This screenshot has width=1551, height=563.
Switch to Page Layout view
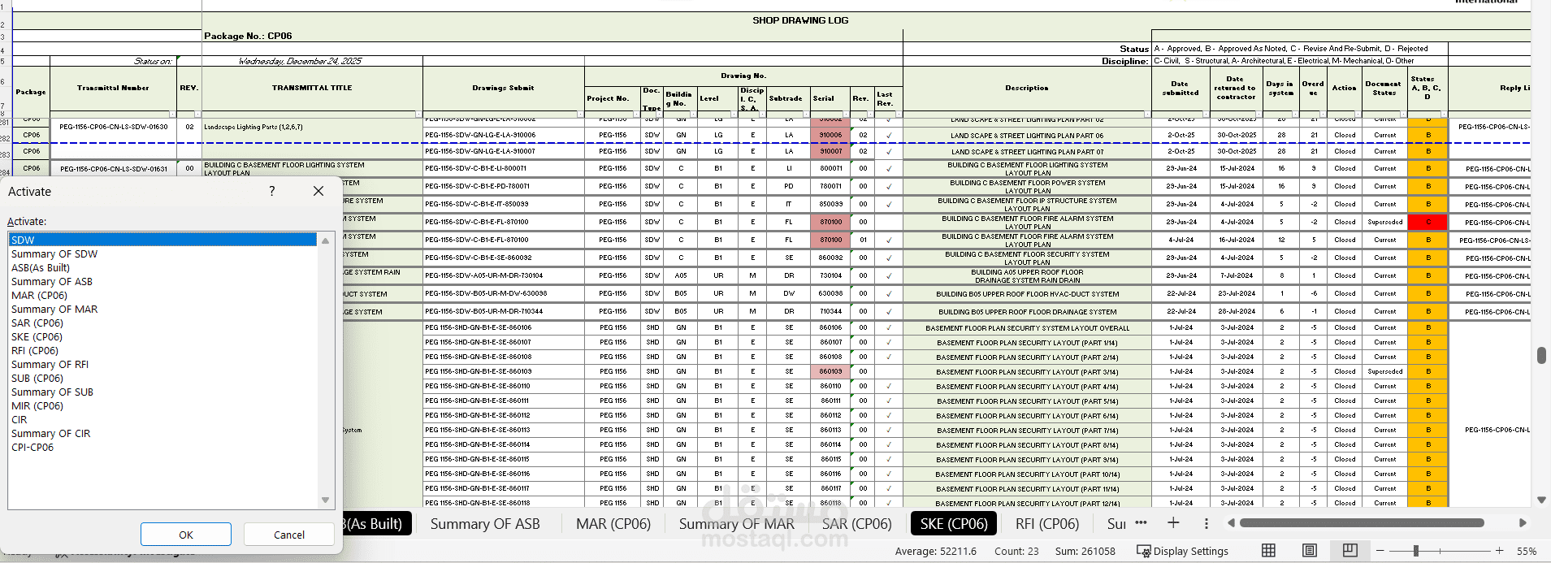tap(1309, 550)
